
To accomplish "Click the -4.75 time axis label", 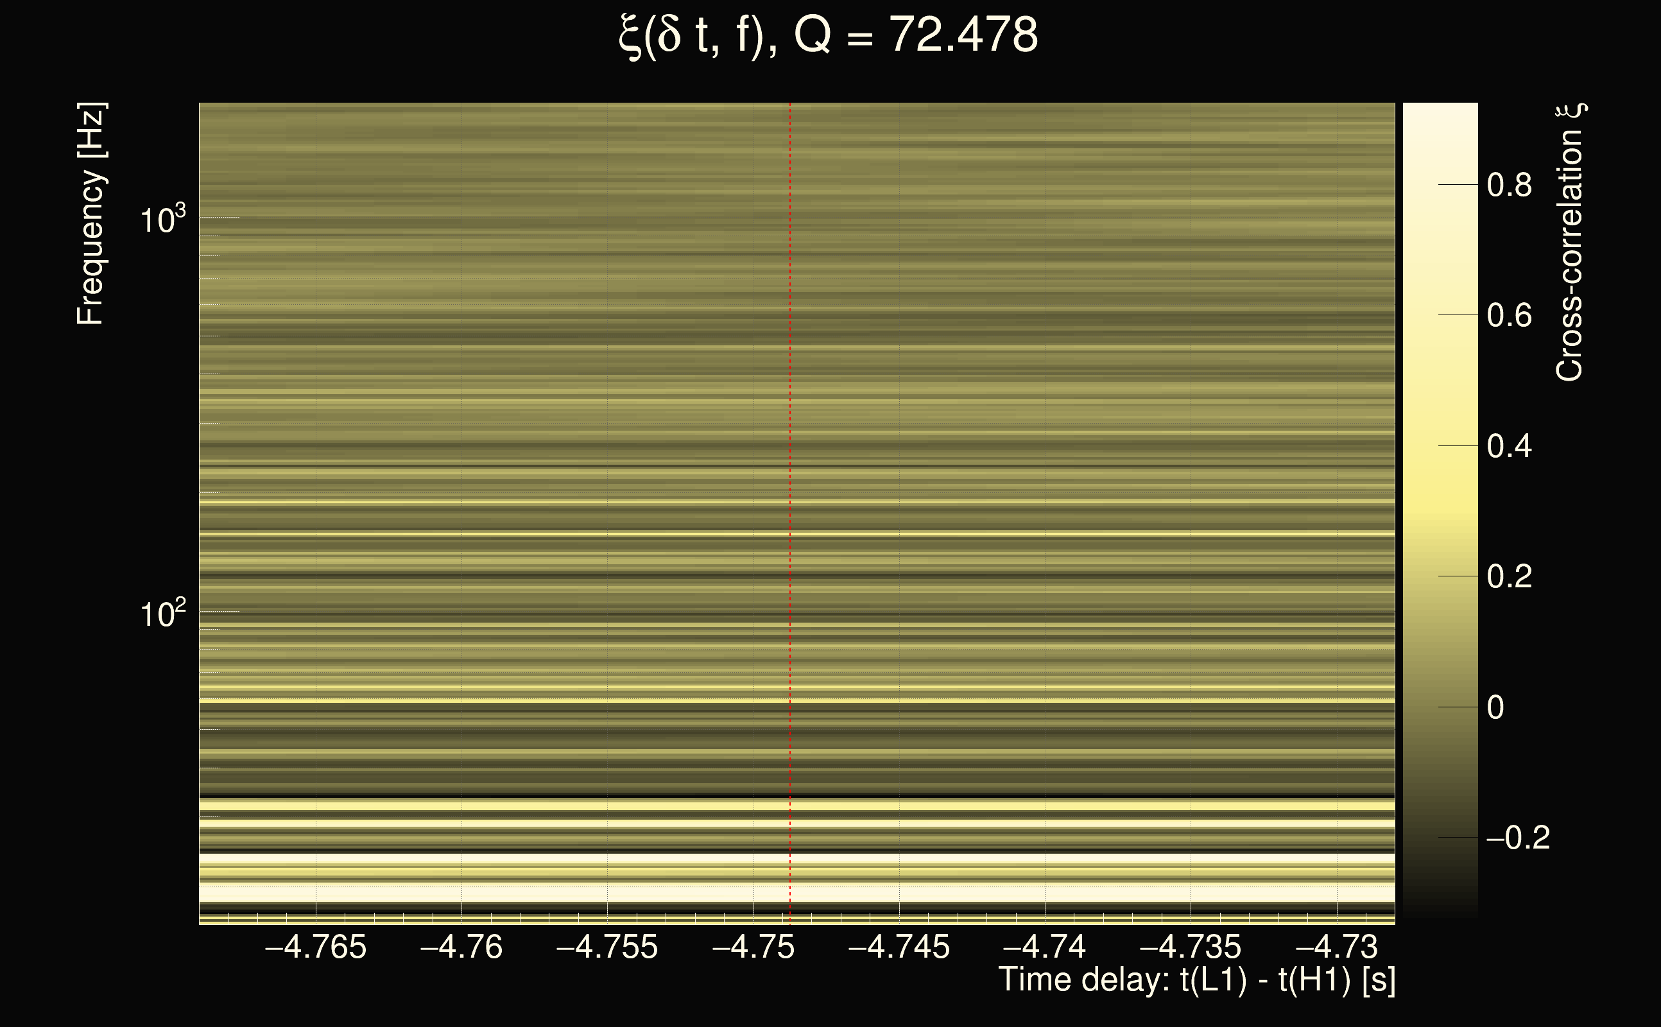I will [x=753, y=947].
